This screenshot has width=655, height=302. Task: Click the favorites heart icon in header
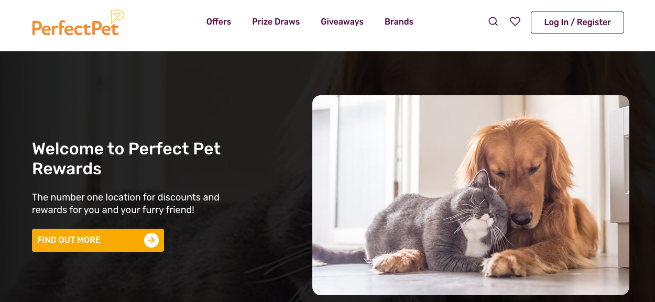click(x=515, y=21)
